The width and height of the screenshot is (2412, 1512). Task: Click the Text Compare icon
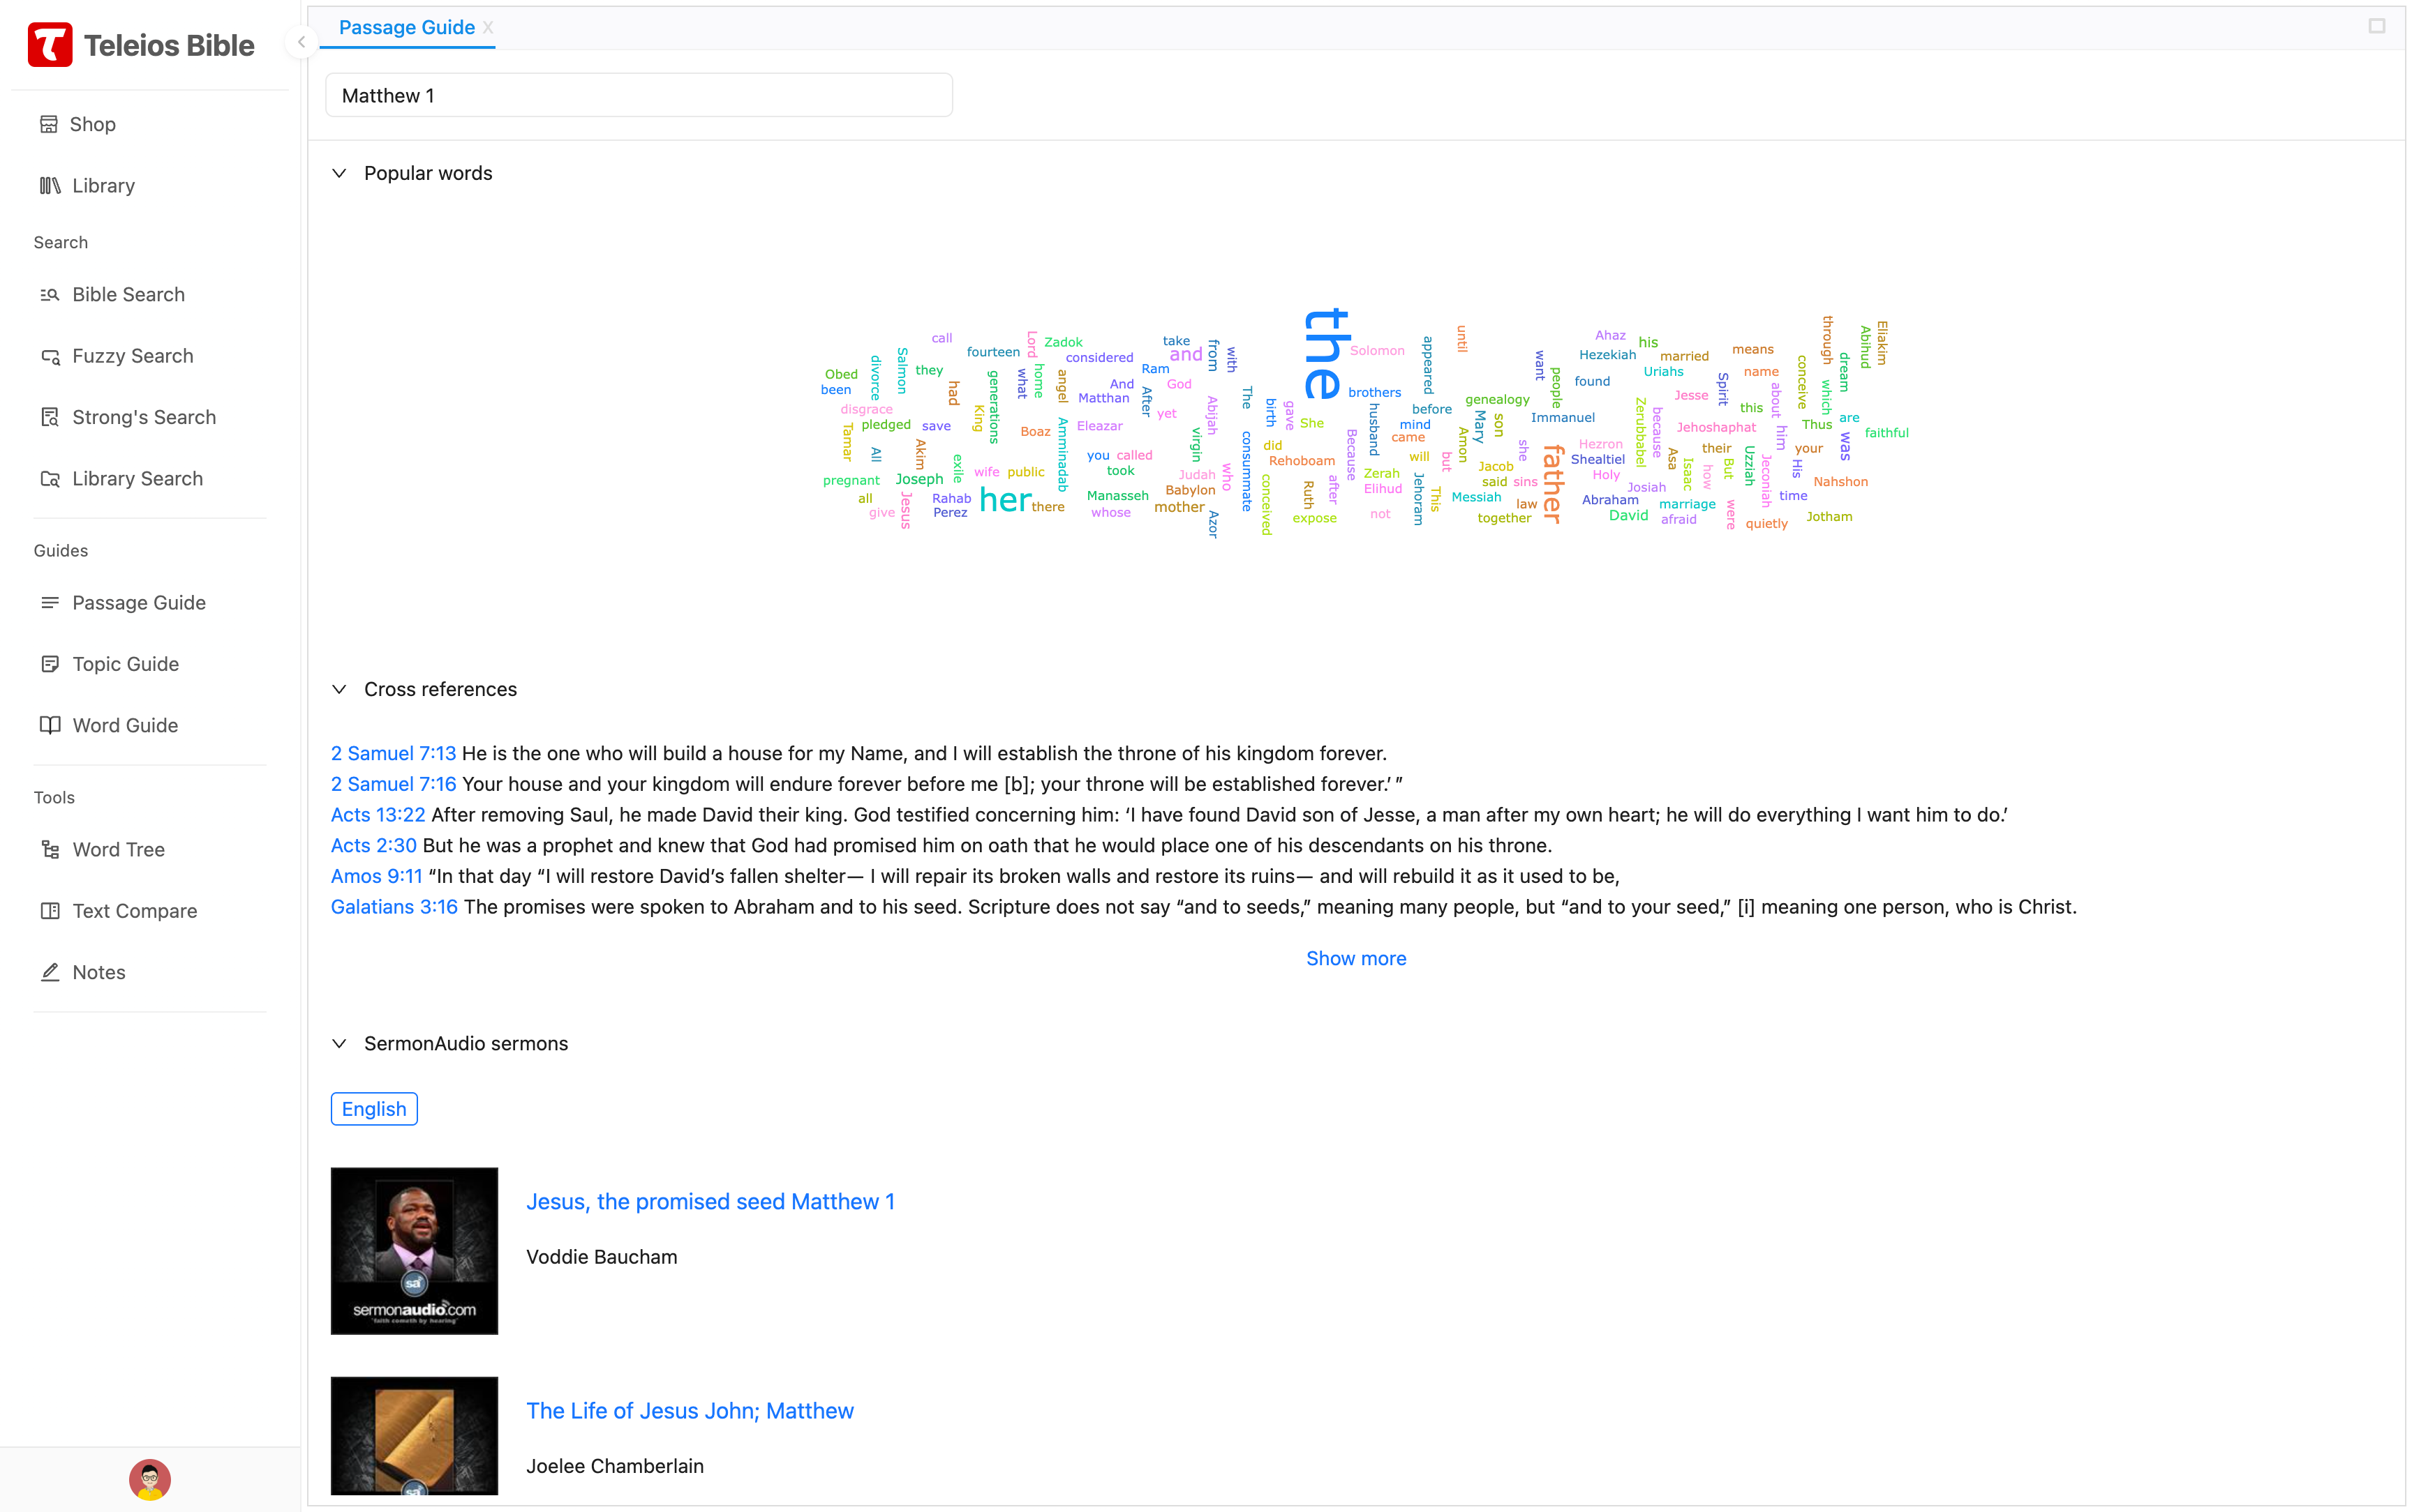click(x=50, y=911)
